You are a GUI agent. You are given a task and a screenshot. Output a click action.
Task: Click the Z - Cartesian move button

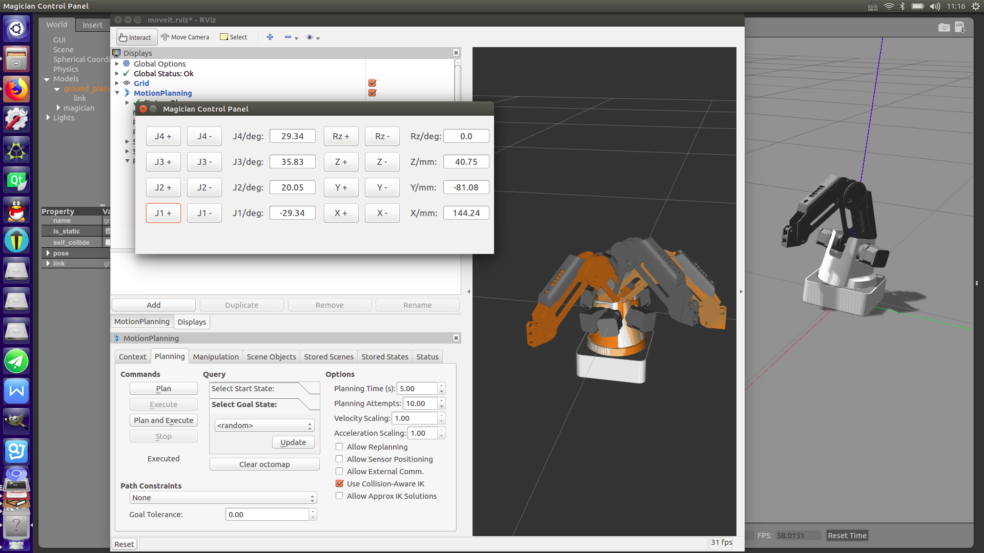coord(382,161)
